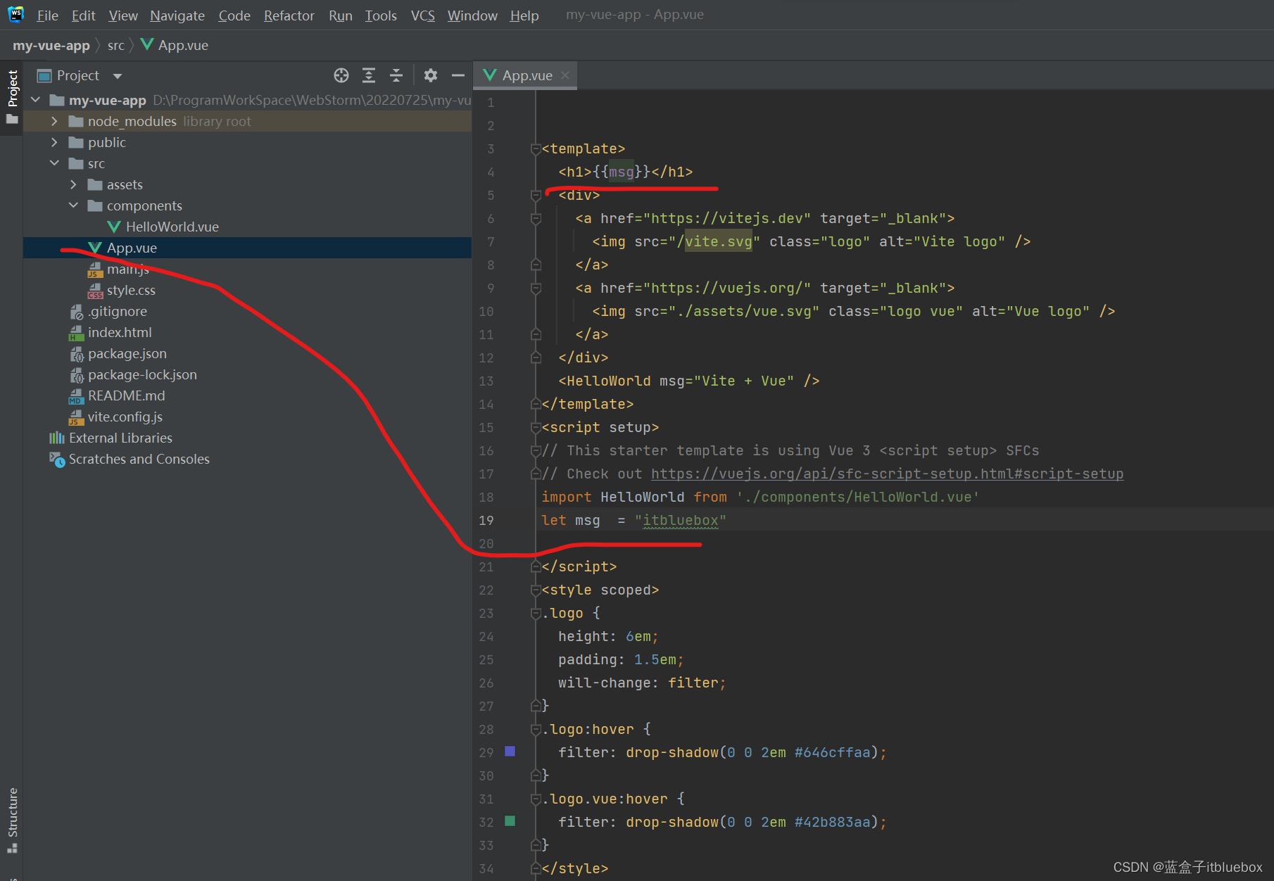1274x881 pixels.
Task: Open the Tools menu
Action: coord(381,15)
